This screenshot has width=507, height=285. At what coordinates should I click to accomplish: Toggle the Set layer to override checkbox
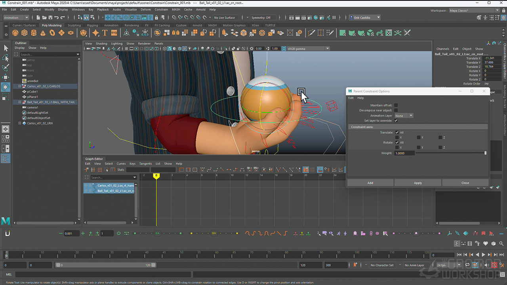click(x=396, y=120)
